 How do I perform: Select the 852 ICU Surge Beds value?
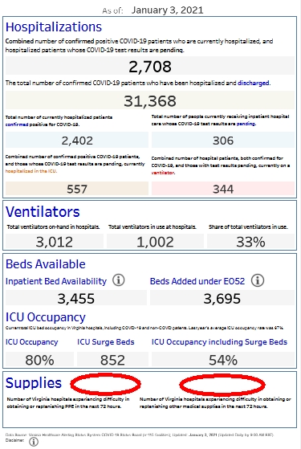click(112, 359)
